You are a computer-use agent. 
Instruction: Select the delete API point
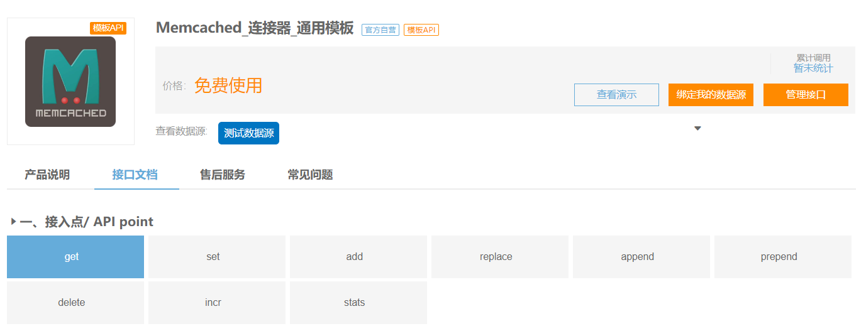tap(75, 303)
